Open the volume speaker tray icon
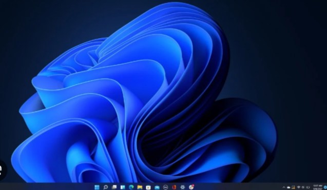The width and height of the screenshot is (327, 190). (303, 187)
